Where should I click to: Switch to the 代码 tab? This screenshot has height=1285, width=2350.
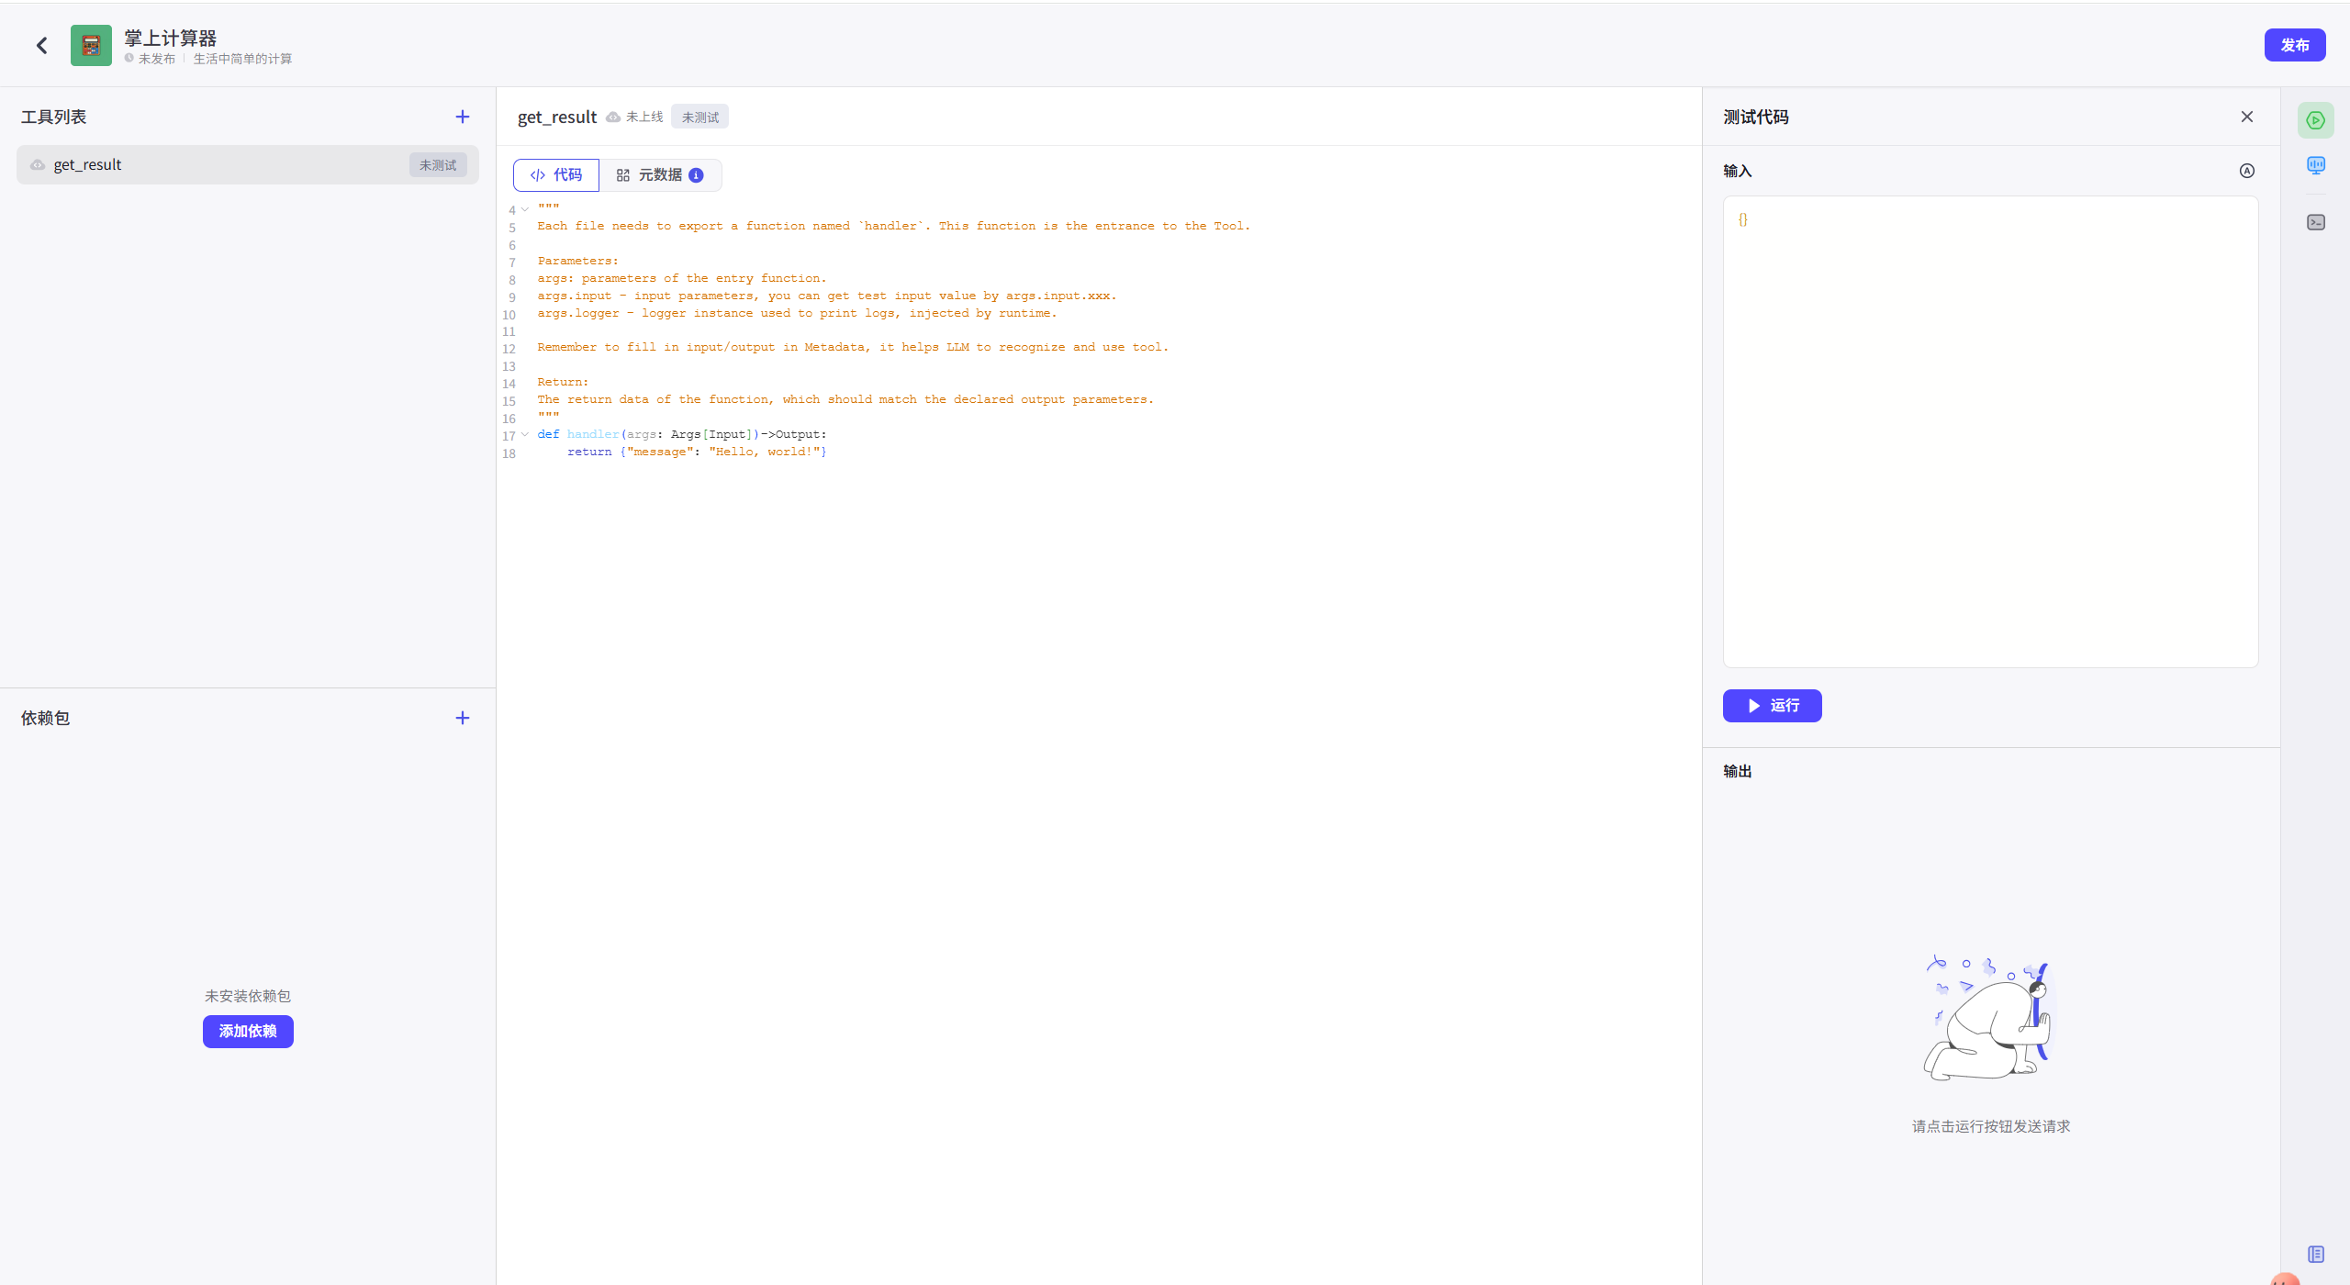556,175
